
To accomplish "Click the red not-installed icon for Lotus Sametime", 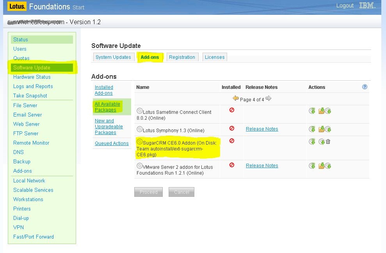I will coord(232,110).
